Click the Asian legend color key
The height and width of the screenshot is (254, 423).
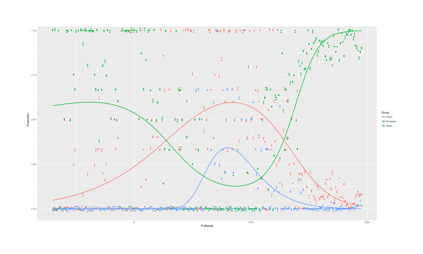(x=383, y=117)
